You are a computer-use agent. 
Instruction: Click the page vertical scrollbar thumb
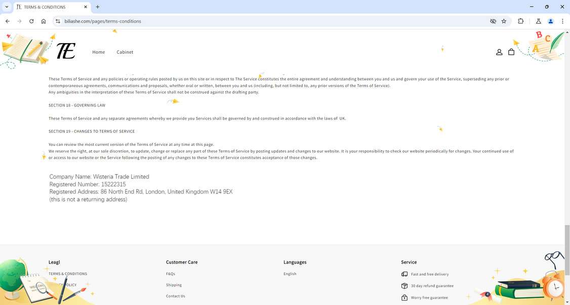567,250
